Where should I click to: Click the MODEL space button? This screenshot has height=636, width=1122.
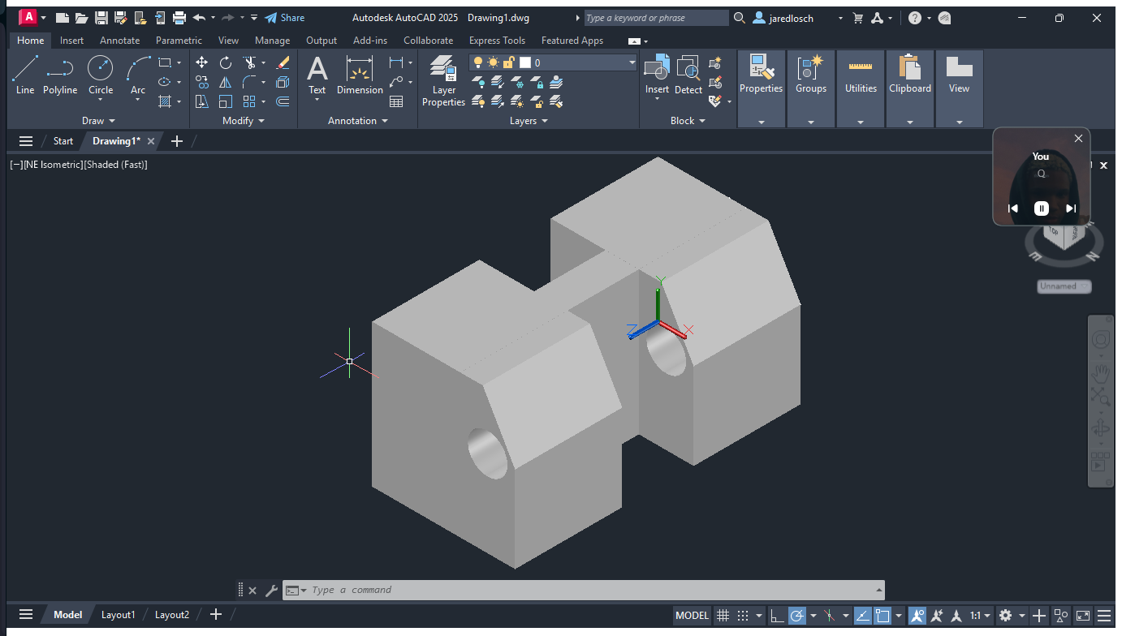(x=692, y=615)
